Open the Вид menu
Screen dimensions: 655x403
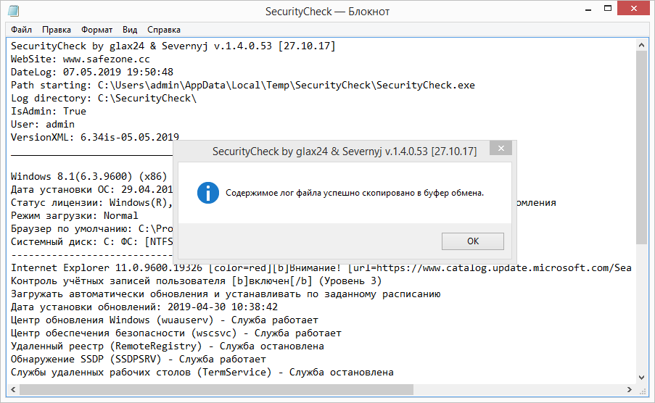pos(130,30)
